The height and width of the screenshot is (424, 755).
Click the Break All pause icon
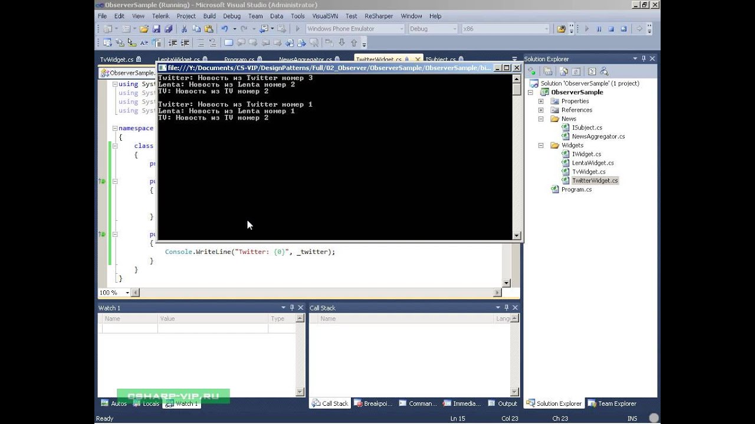[599, 29]
